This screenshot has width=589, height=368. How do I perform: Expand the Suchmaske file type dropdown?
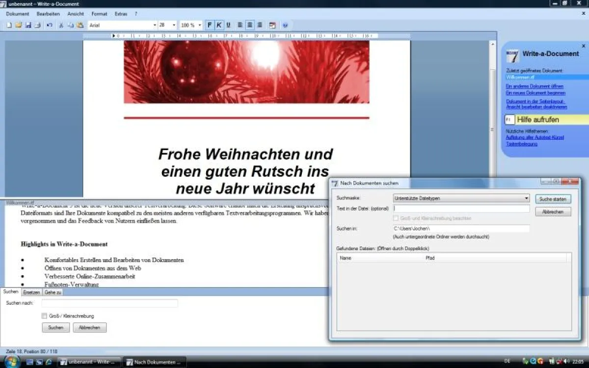pos(526,198)
